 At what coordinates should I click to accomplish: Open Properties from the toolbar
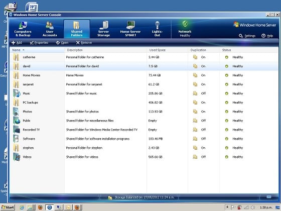coord(39,43)
